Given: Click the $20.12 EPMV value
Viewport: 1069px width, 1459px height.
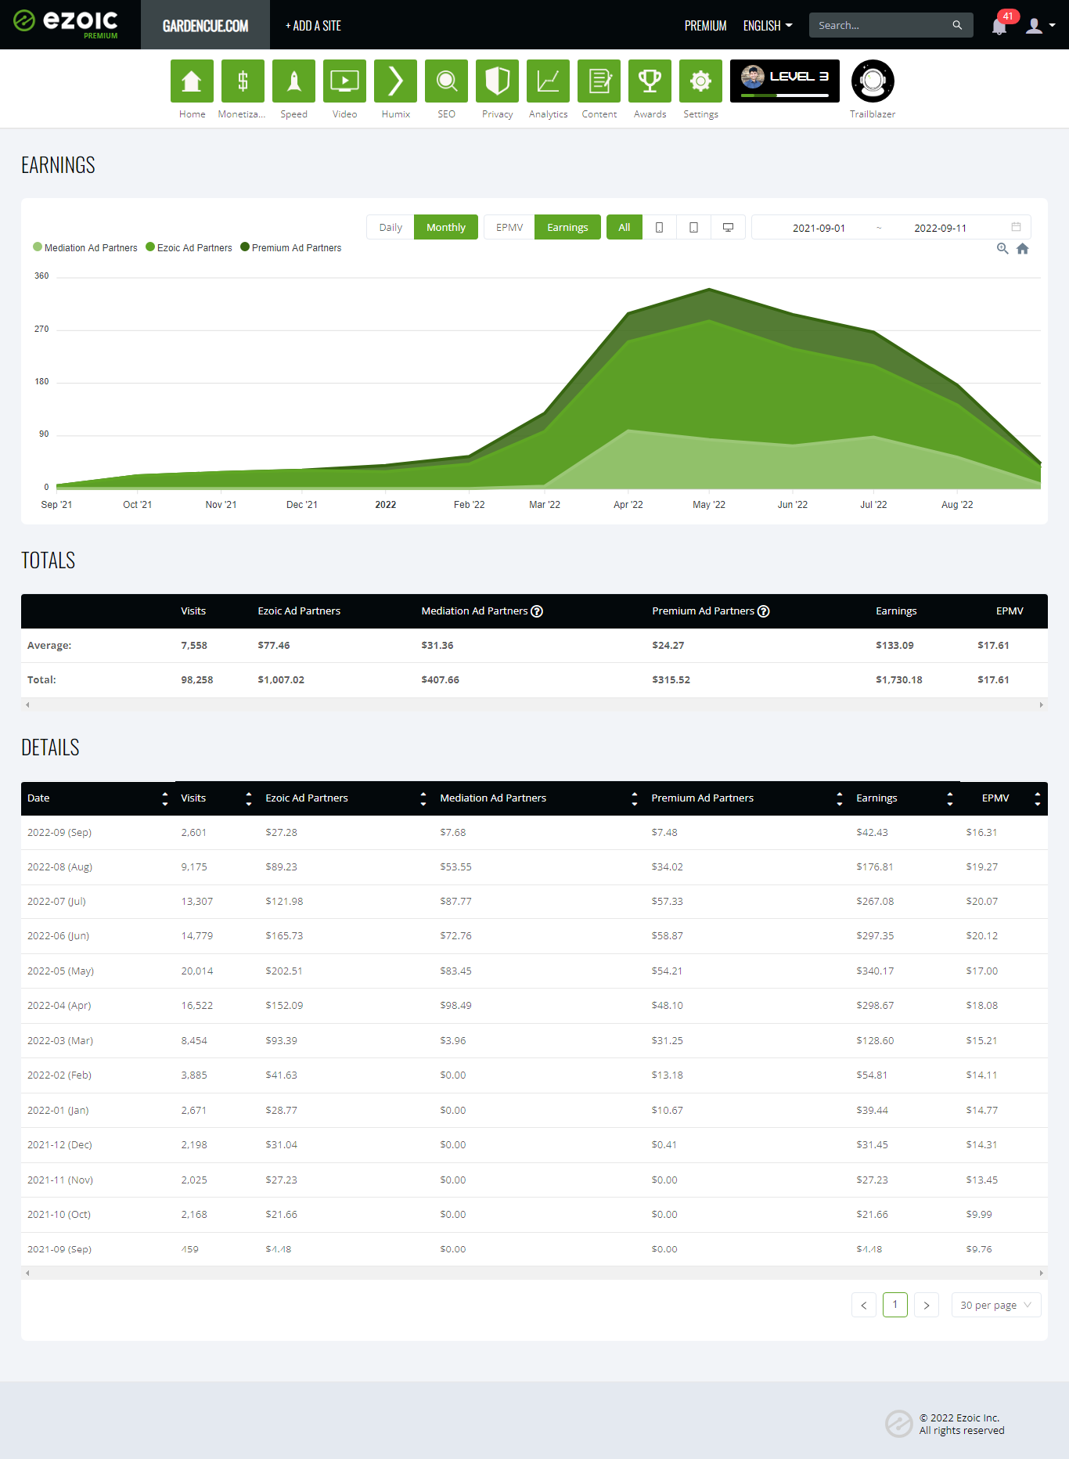Looking at the screenshot, I should (981, 935).
